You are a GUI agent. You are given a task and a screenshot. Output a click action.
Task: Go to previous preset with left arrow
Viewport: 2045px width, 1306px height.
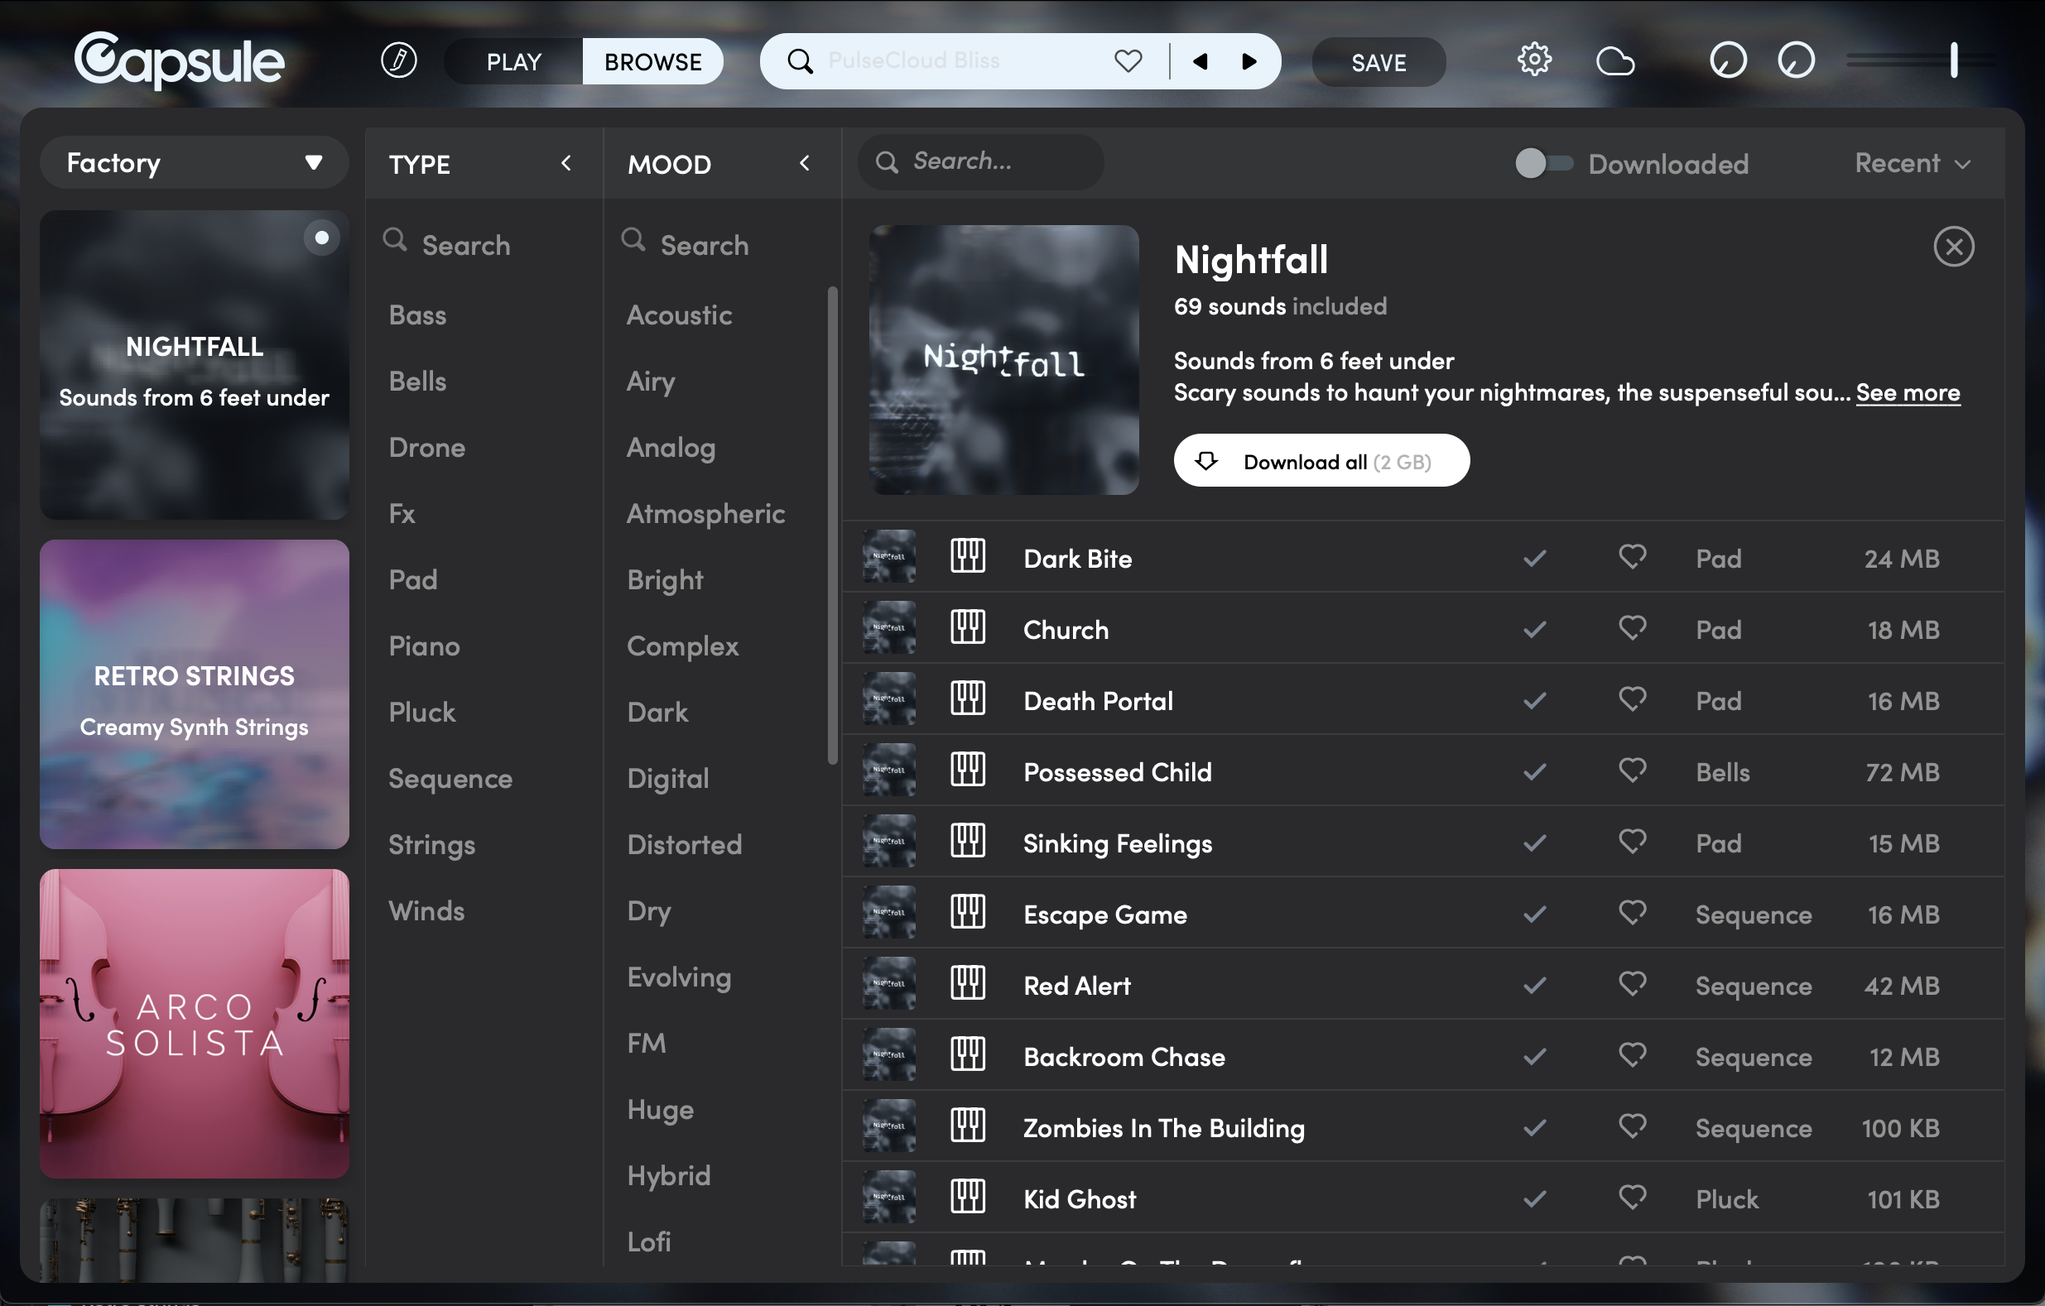[1200, 61]
